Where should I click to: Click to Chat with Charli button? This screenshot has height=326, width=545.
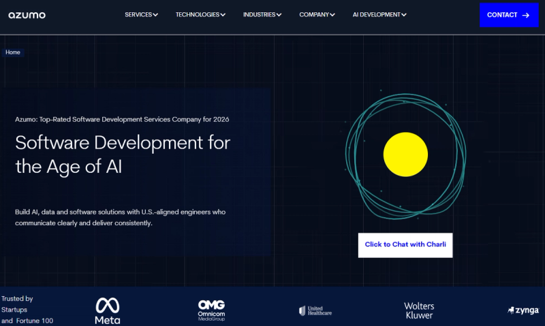tap(405, 245)
